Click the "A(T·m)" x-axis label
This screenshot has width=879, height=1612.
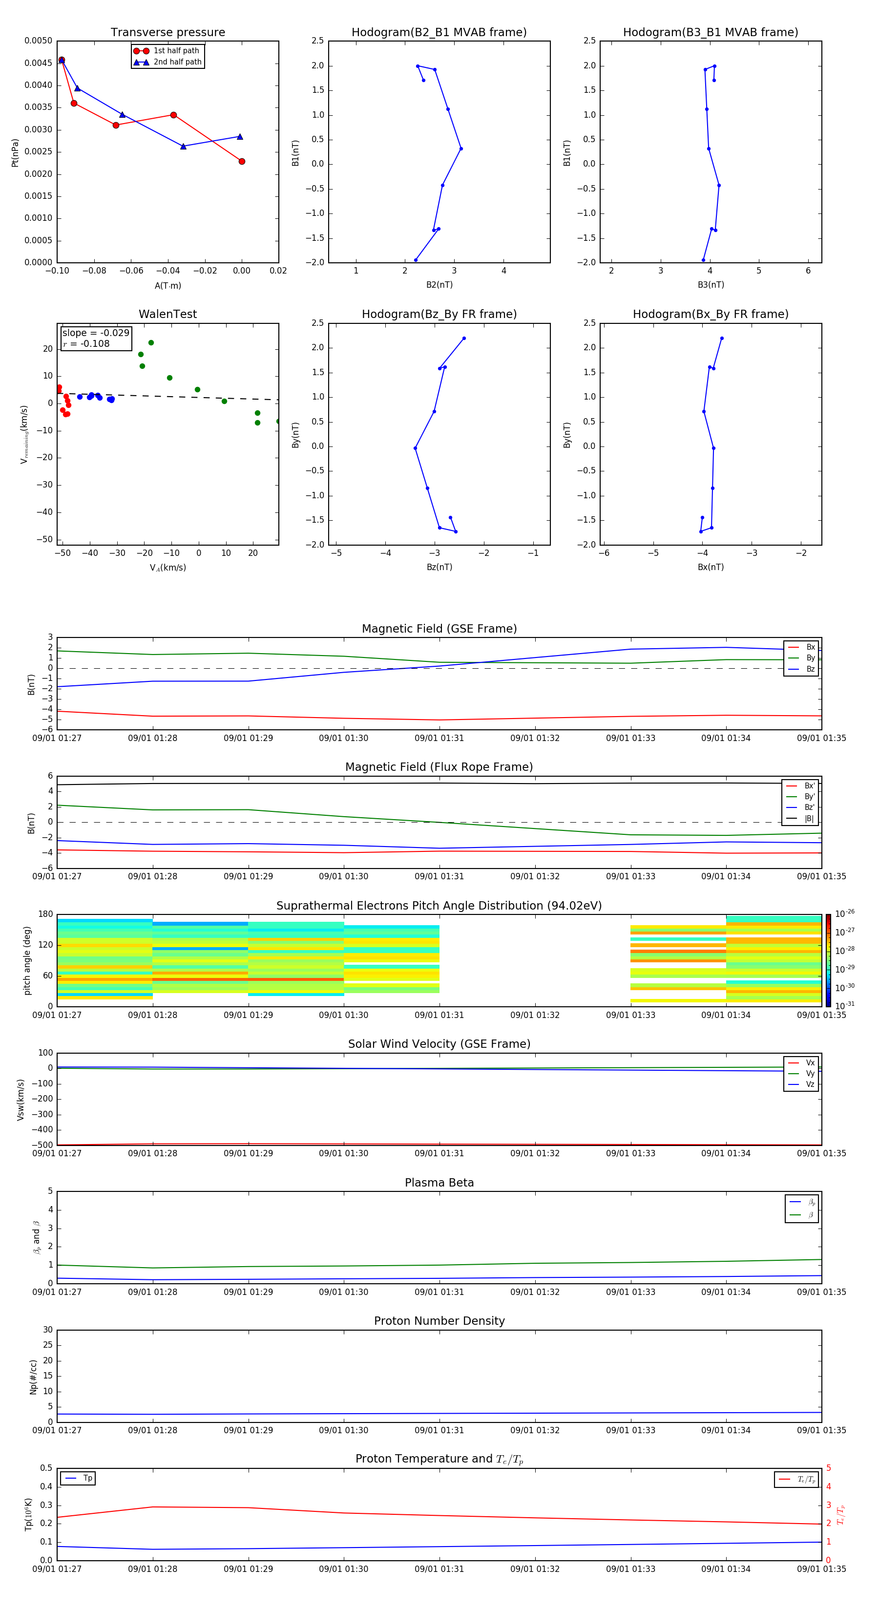(x=167, y=286)
